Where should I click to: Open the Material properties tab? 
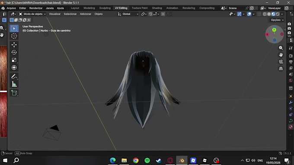click(x=291, y=127)
